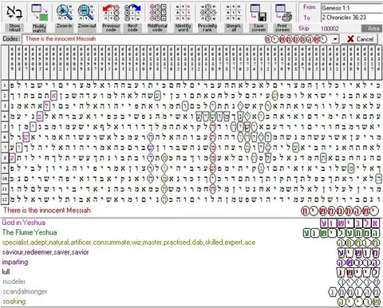
Task: Open the Modify matrix tool
Action: [39, 13]
